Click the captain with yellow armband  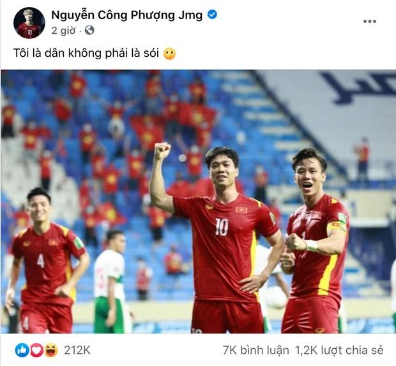pos(314,242)
